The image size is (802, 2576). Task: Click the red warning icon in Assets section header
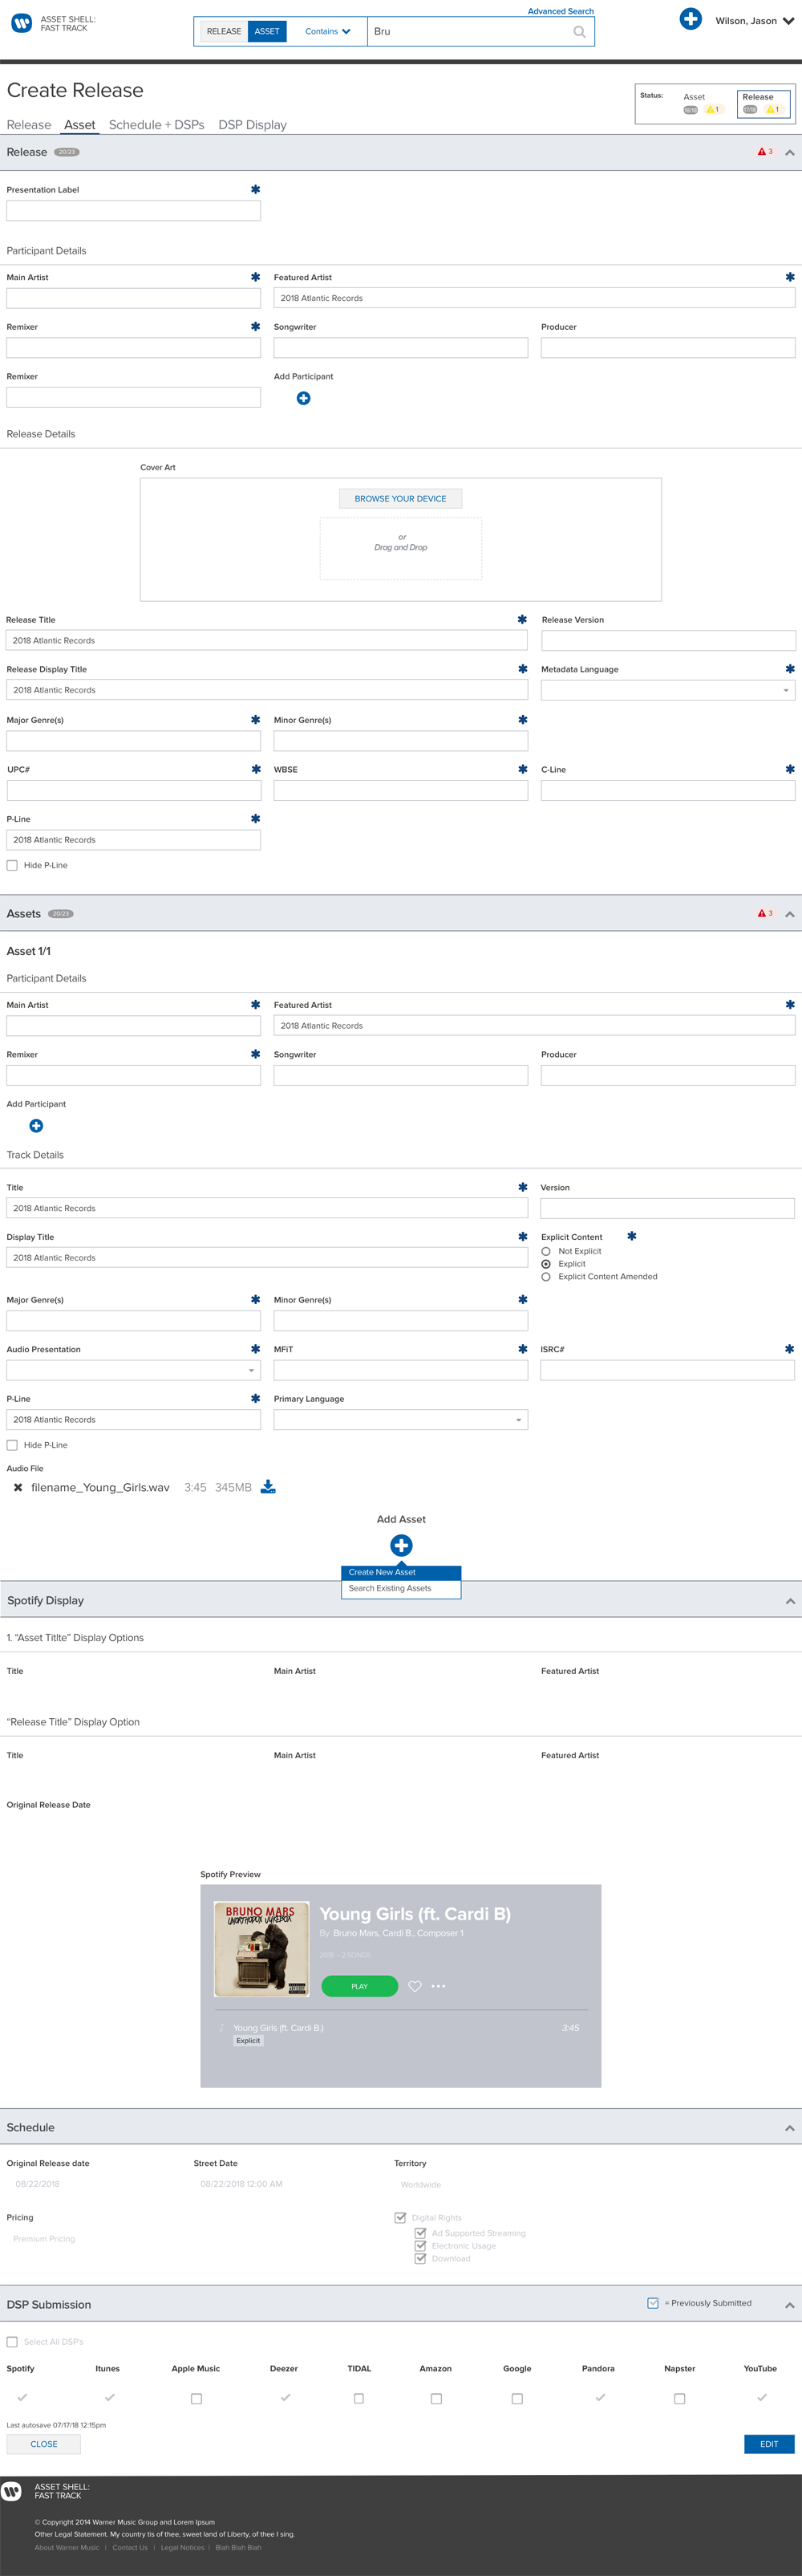(x=762, y=913)
